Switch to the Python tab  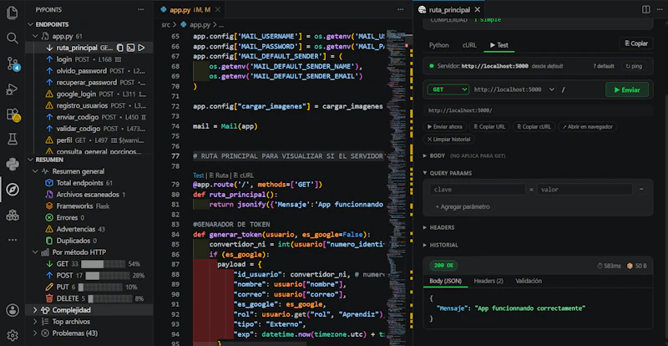[439, 45]
